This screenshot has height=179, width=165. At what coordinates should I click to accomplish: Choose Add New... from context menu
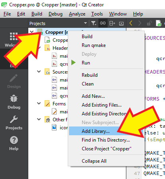(x=106, y=96)
